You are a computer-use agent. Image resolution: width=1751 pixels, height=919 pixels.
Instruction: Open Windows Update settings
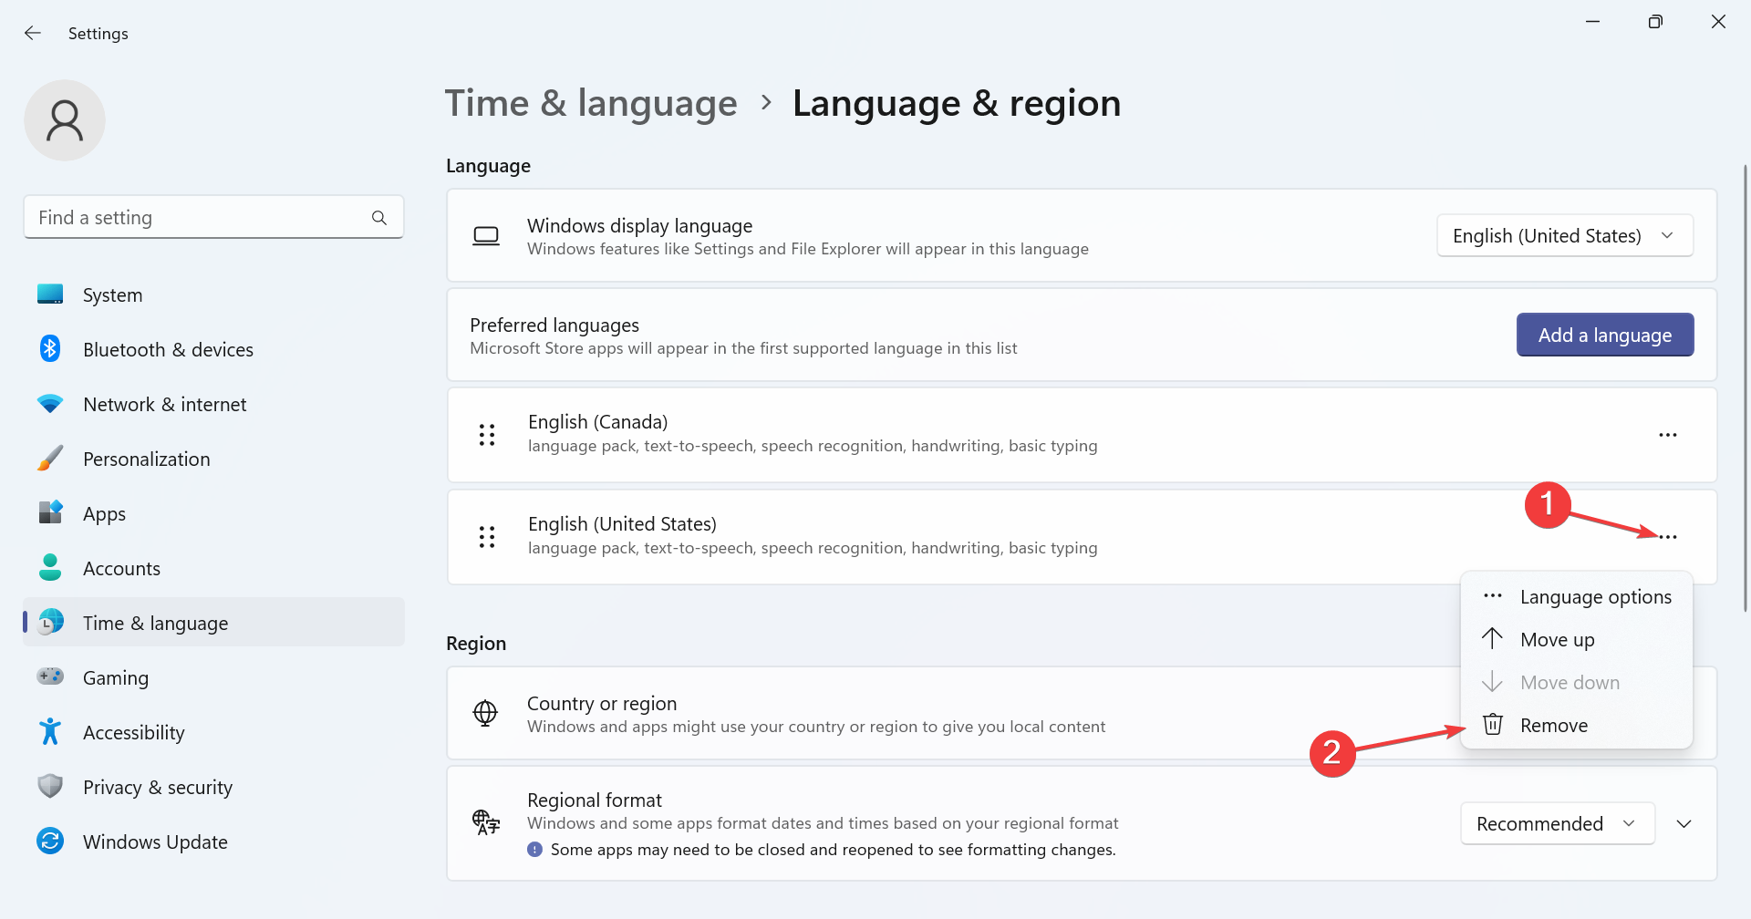coord(213,842)
